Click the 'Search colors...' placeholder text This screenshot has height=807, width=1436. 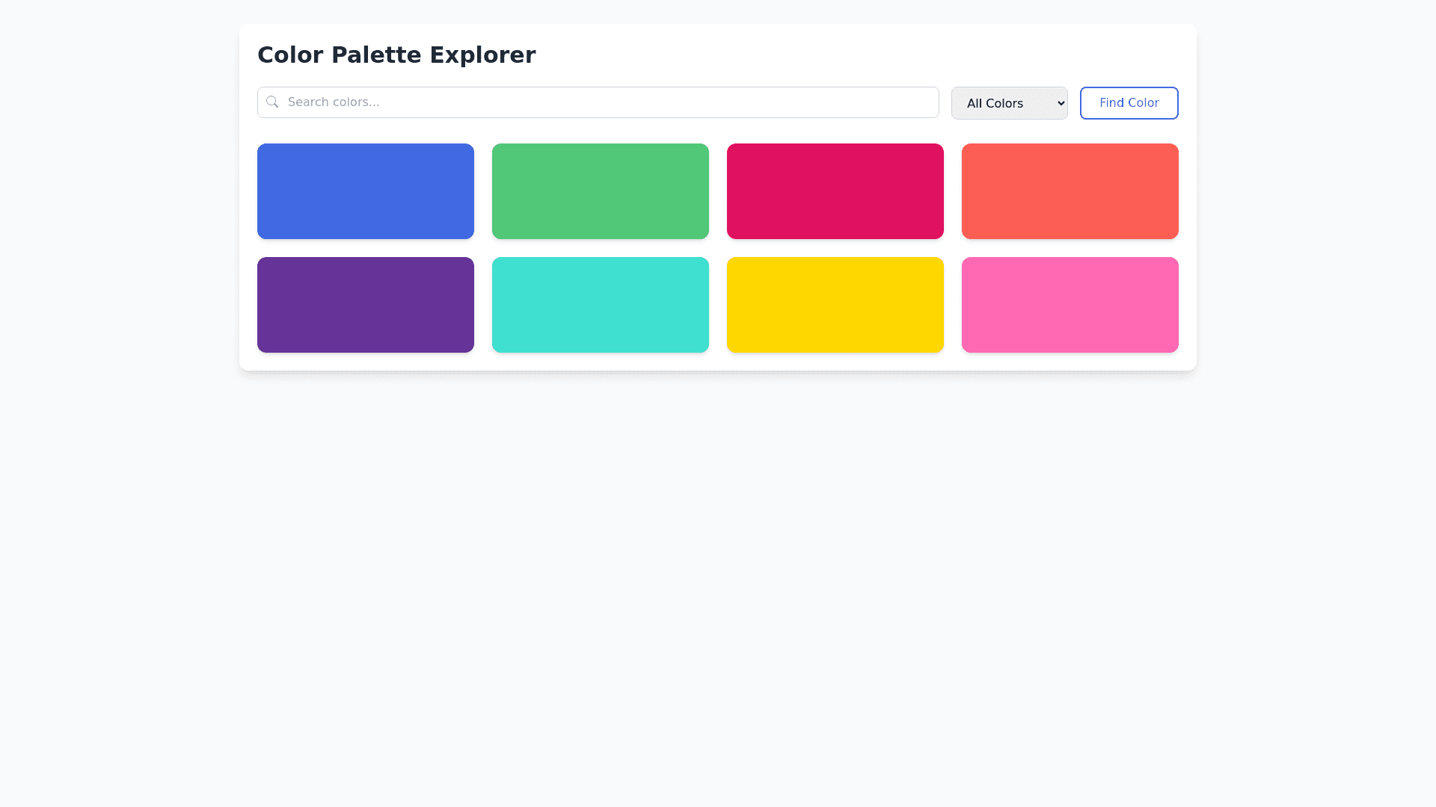[x=334, y=102]
